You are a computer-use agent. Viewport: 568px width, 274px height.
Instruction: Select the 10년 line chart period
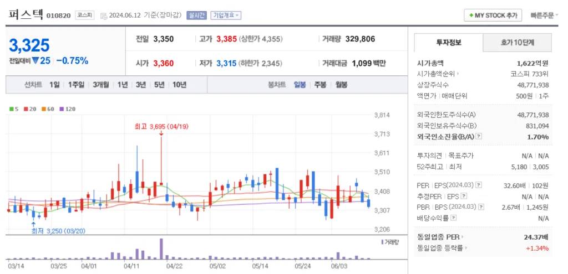(x=179, y=85)
